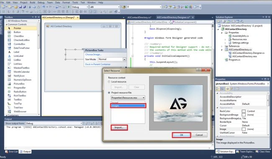Image resolution: width=272 pixels, height=159 pixels.
Task: Sort properties alphabetically in Properties panel
Action: 222,89
